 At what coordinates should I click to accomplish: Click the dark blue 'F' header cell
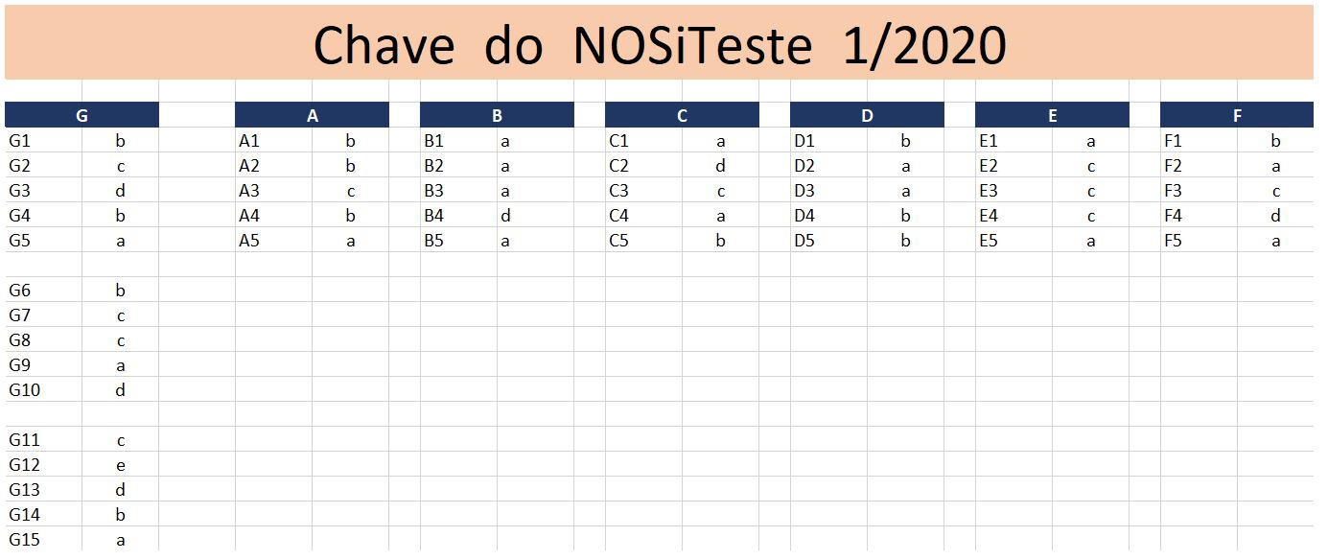pyautogui.click(x=1237, y=115)
